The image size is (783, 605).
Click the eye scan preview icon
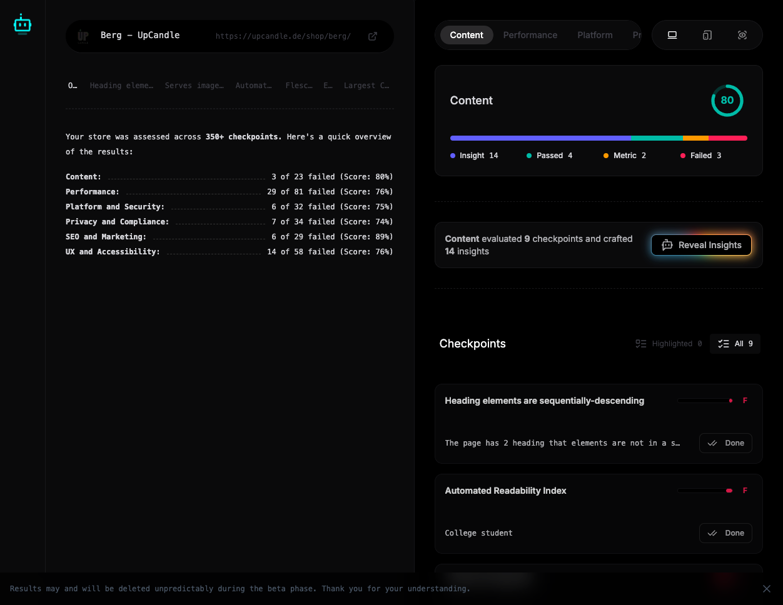pos(742,35)
